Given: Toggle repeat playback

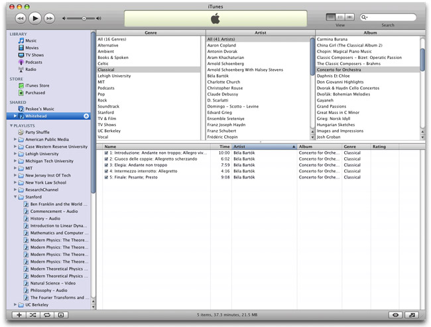Looking at the screenshot, I should (47, 315).
